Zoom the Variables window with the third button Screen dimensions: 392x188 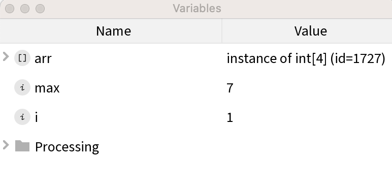pyautogui.click(x=40, y=9)
